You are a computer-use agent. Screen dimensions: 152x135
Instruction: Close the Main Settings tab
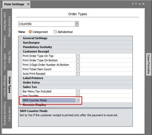pyautogui.click(x=28, y=4)
